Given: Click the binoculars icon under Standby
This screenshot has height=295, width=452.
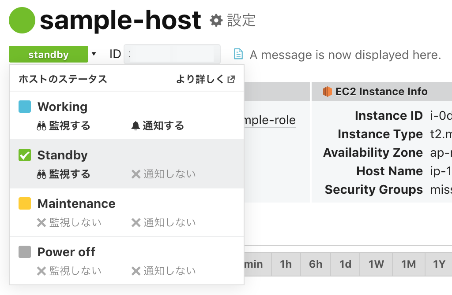Looking at the screenshot, I should click(42, 174).
